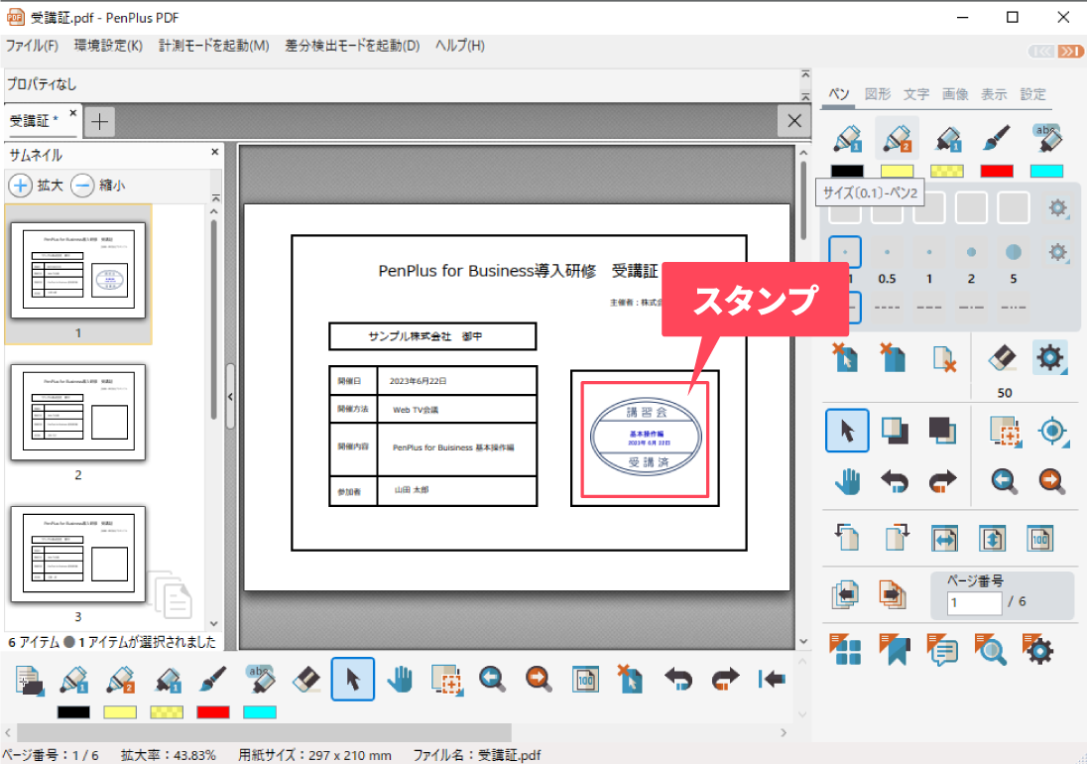Click the redo arrow in the right panel
The image size is (1087, 764).
click(x=942, y=481)
